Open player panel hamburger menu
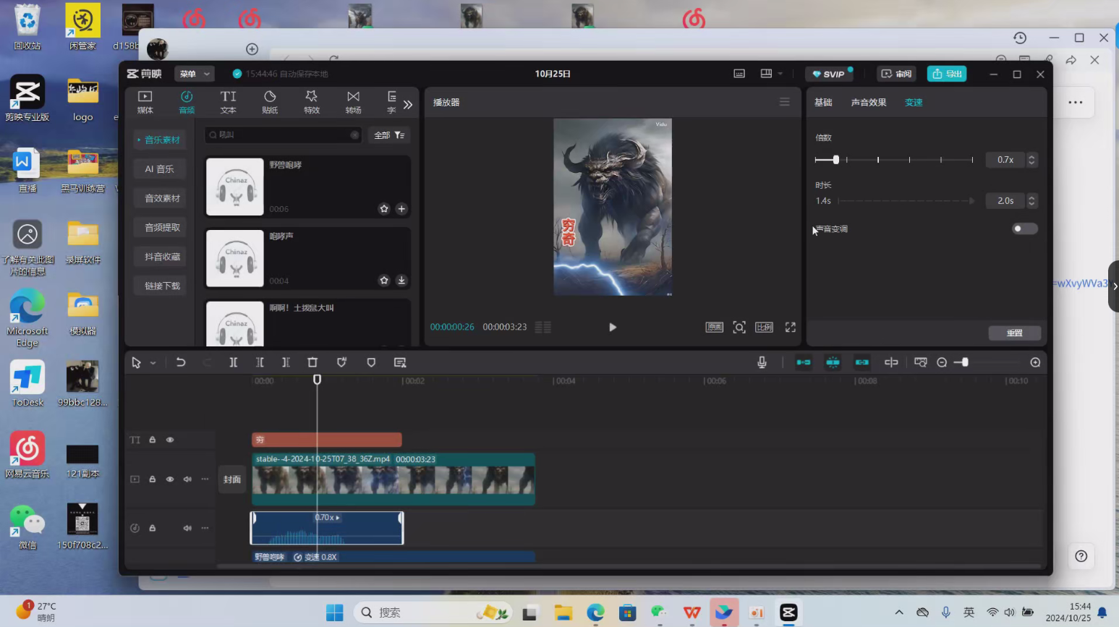1119x627 pixels. tap(784, 102)
